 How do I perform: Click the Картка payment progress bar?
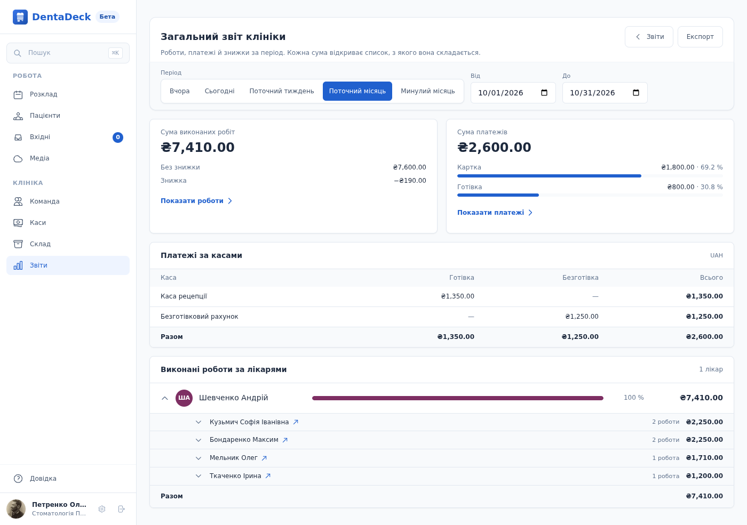coord(590,176)
